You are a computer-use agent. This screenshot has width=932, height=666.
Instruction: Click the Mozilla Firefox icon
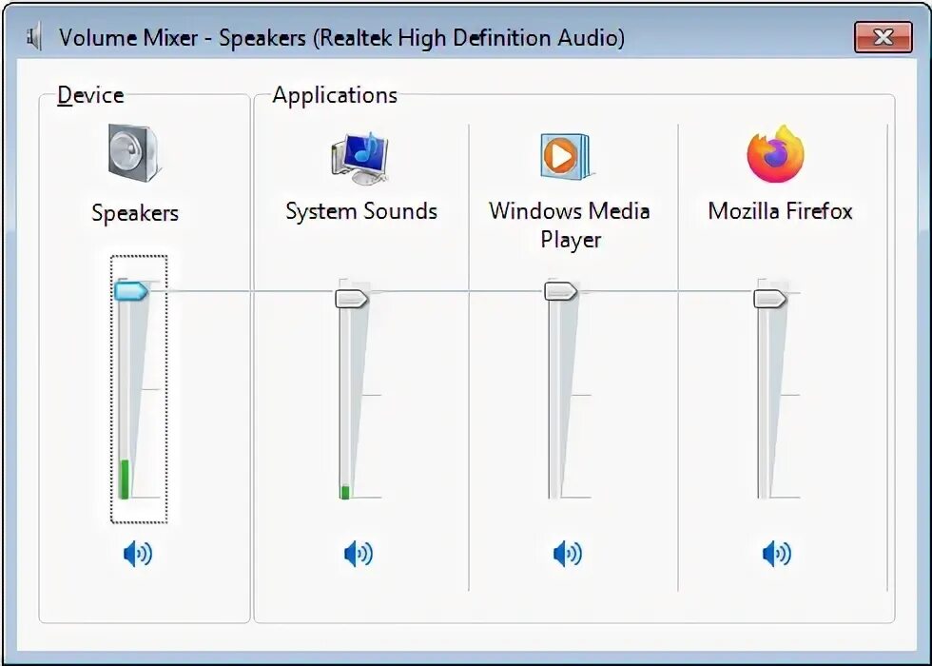776,153
